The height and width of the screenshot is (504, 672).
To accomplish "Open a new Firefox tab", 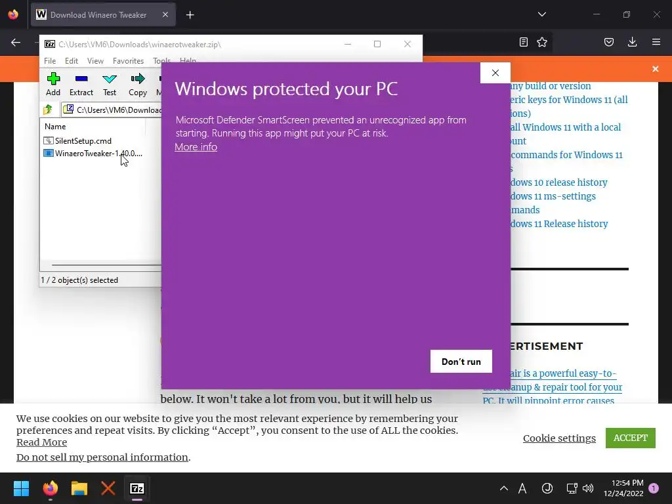I will pos(190,15).
